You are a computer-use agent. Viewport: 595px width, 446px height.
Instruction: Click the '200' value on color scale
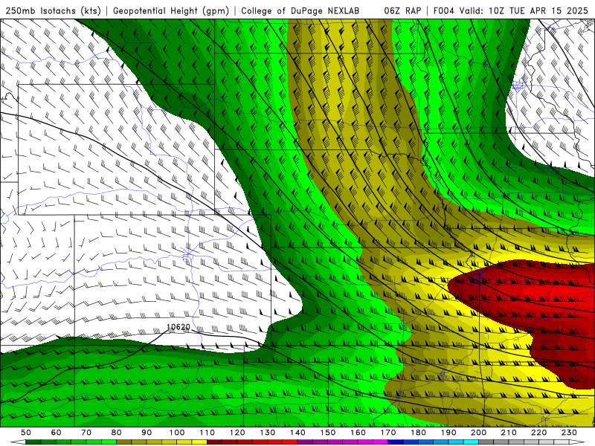[478, 433]
